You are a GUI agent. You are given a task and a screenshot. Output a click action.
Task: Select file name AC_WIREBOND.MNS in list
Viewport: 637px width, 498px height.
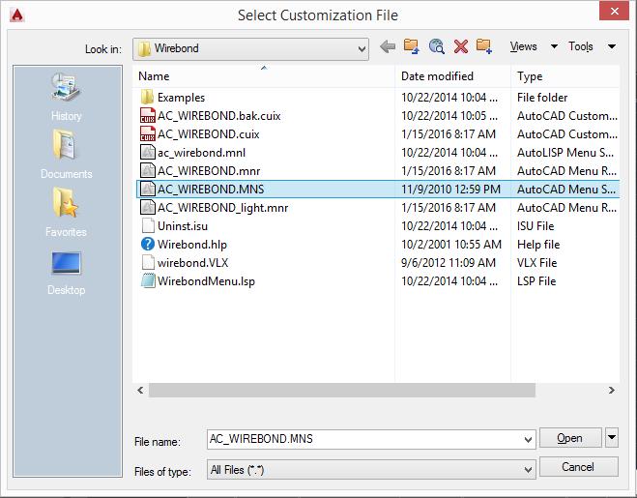coord(211,189)
